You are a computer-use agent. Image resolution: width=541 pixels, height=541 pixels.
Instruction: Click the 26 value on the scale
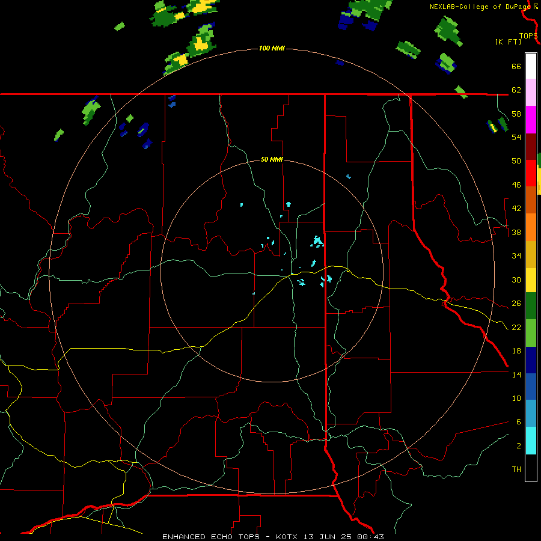(x=516, y=304)
